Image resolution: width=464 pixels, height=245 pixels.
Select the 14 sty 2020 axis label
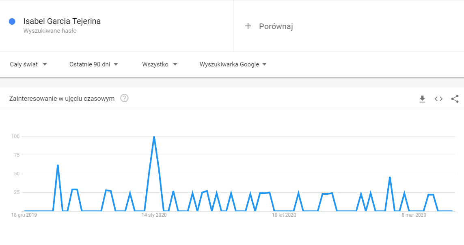click(x=154, y=215)
